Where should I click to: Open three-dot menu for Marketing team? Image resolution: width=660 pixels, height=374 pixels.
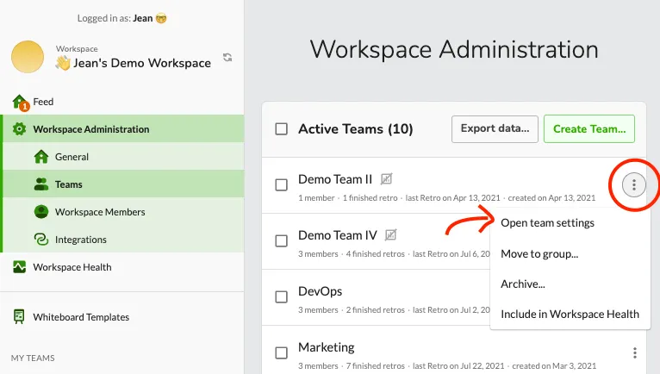click(x=634, y=352)
